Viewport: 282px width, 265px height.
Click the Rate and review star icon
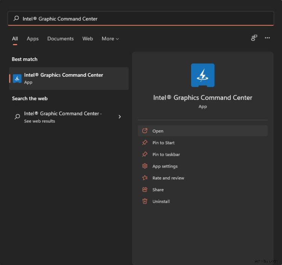[145, 178]
